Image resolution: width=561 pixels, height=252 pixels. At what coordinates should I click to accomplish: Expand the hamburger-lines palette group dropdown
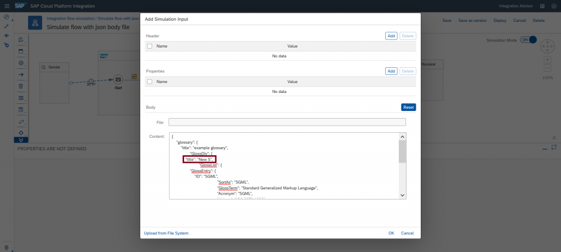pyautogui.click(x=21, y=98)
